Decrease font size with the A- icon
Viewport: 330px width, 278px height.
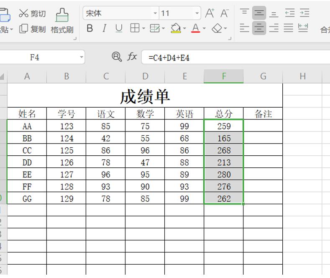click(225, 13)
